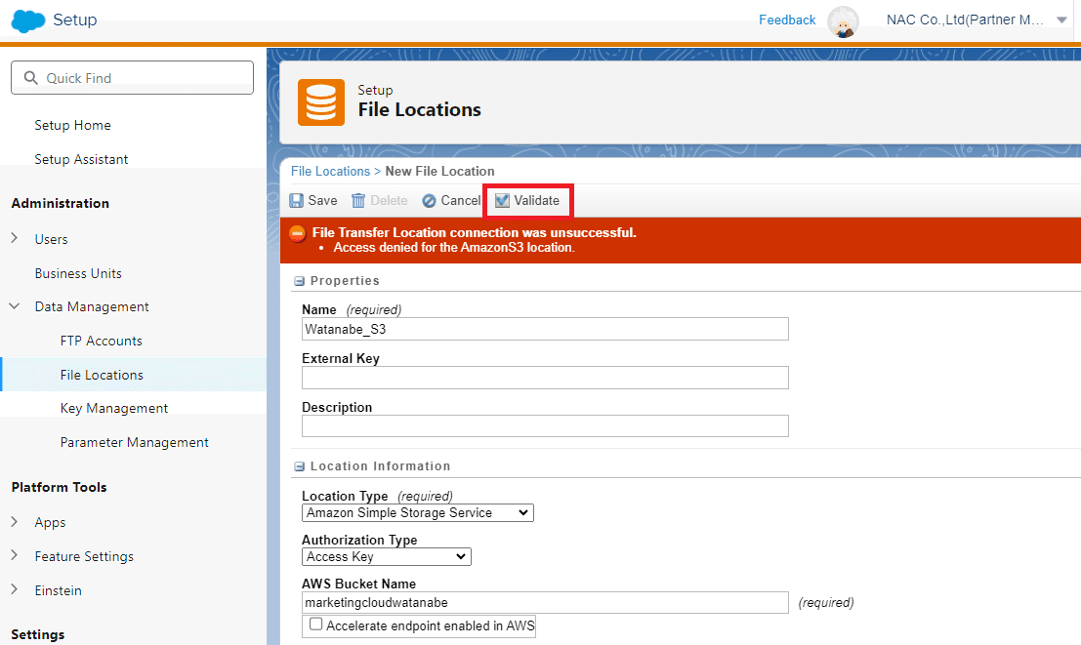Screen dimensions: 1081x645
Task: Click the External Key field
Action: tap(545, 378)
